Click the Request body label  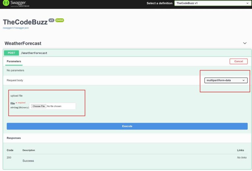[15, 80]
